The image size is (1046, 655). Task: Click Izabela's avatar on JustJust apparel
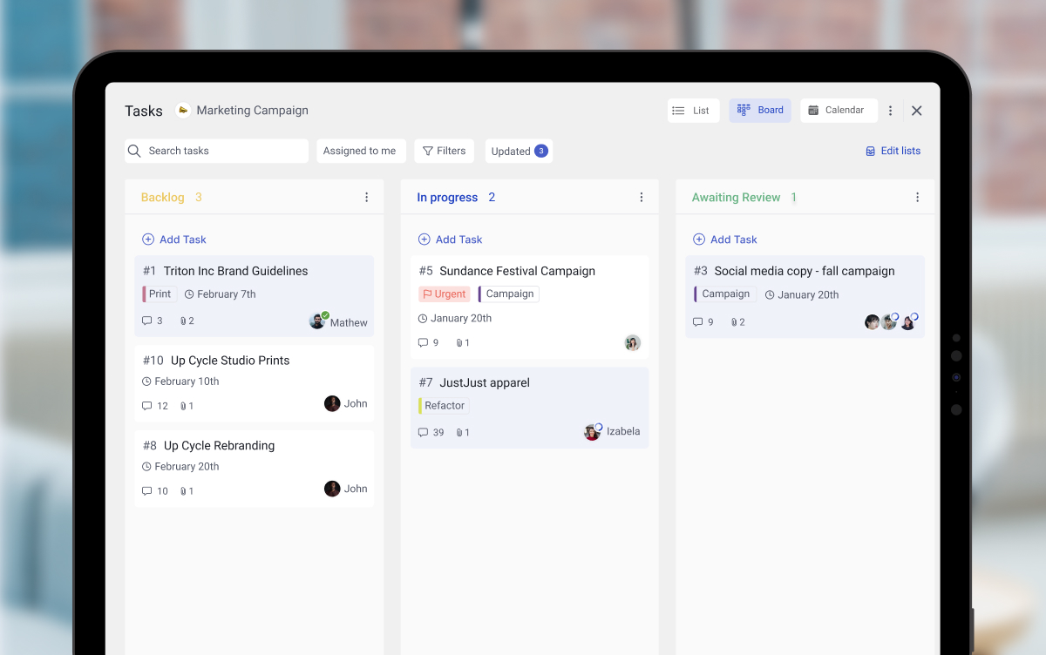point(591,431)
